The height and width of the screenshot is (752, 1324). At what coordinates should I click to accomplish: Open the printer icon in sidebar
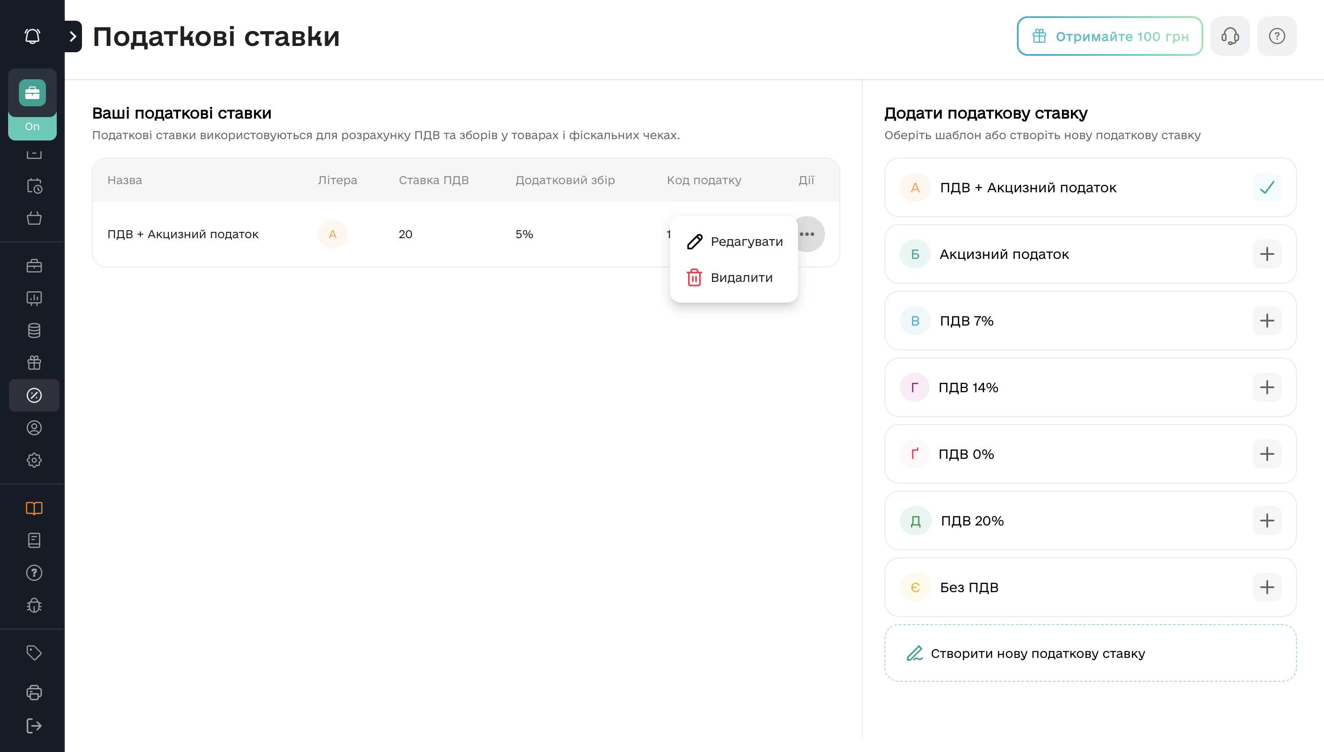(x=34, y=693)
